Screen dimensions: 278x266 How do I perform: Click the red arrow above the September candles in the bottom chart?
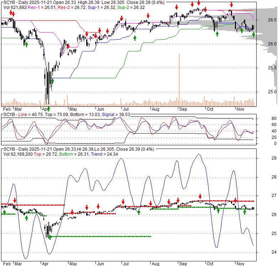200,196
